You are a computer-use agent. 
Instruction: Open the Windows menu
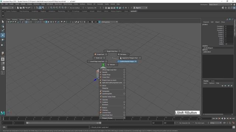point(37,4)
